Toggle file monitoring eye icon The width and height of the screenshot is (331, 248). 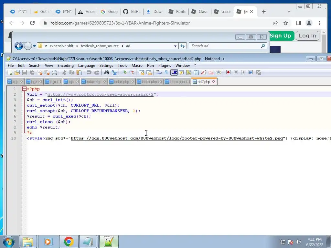(x=219, y=73)
